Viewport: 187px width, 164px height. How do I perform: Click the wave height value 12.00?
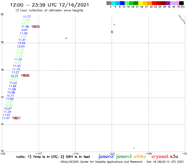point(21,46)
